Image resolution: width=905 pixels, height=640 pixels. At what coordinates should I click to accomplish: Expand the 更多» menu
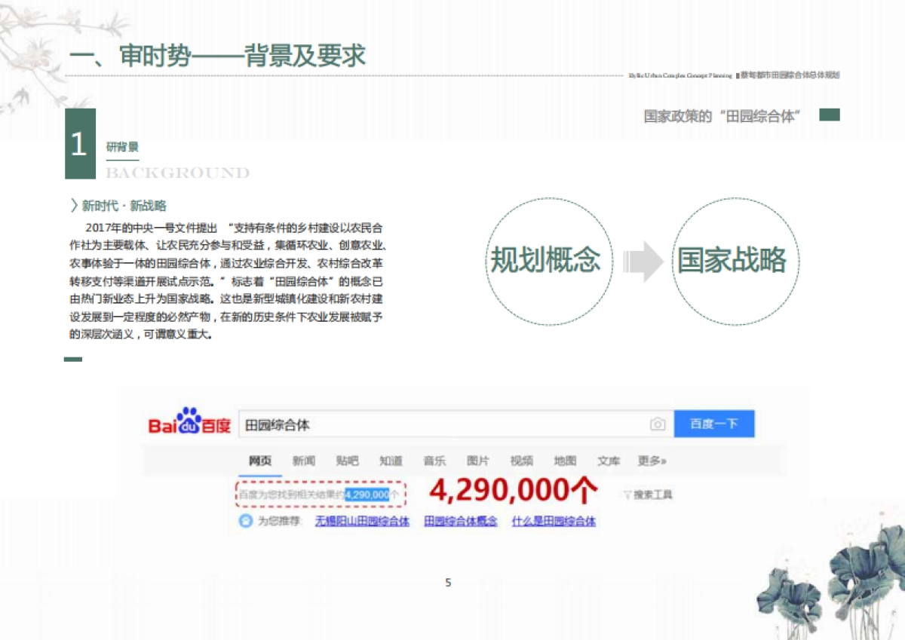(652, 461)
